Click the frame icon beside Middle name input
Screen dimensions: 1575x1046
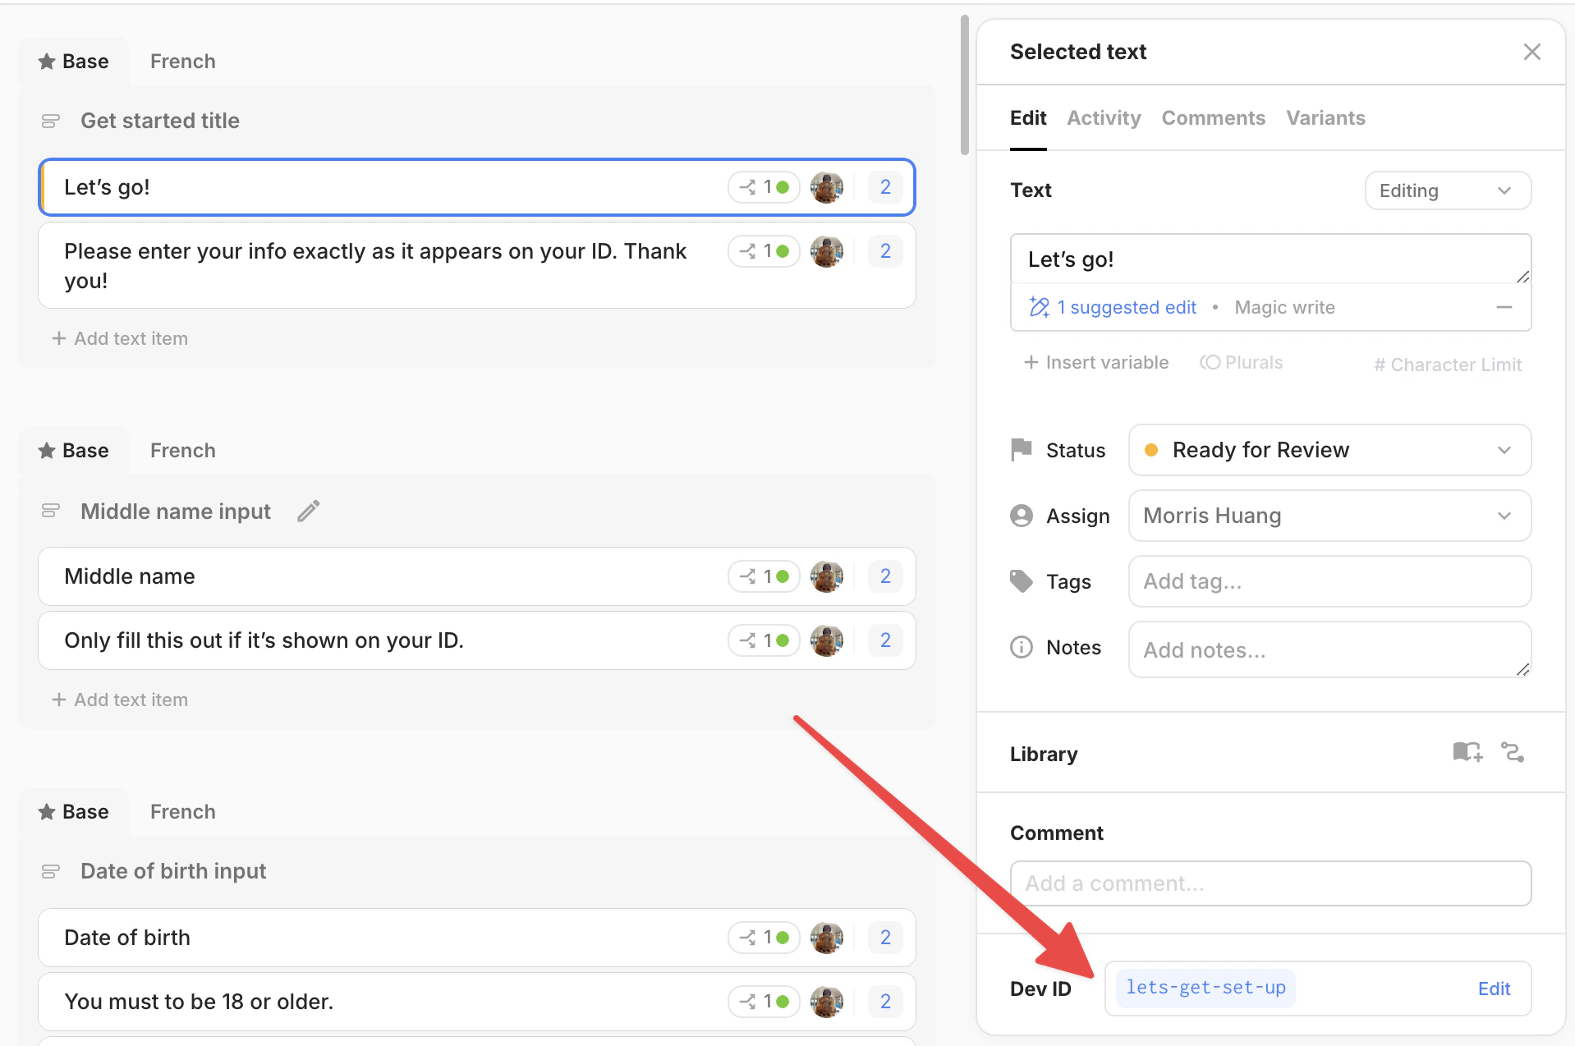(x=50, y=511)
